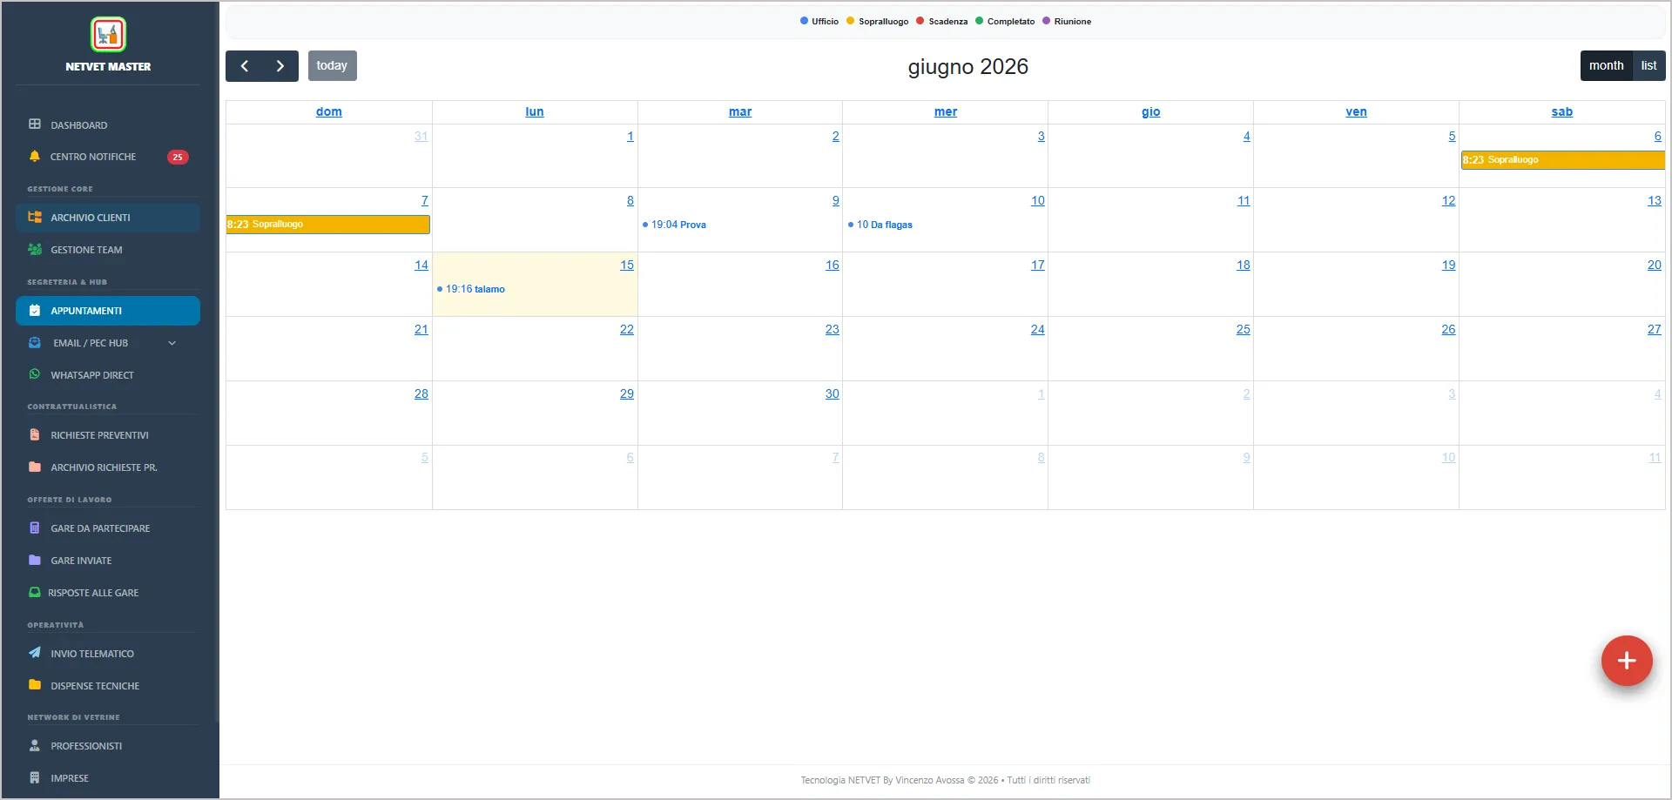Click the sab column header

click(x=1562, y=112)
